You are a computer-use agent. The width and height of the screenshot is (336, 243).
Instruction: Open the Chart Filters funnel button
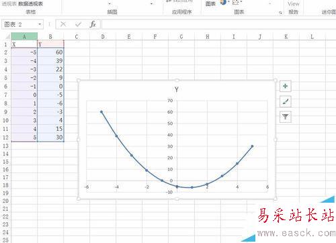click(286, 117)
